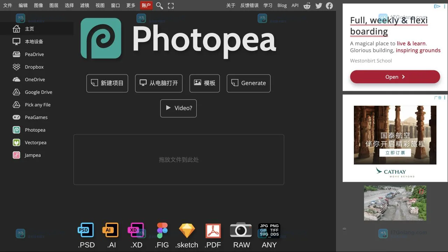Click the .AI format icon

pyautogui.click(x=110, y=230)
